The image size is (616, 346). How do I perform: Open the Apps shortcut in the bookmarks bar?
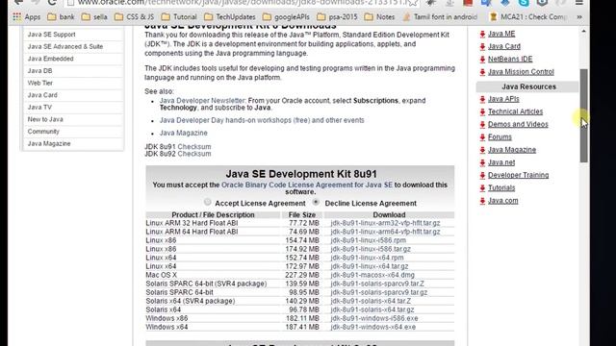coord(26,17)
